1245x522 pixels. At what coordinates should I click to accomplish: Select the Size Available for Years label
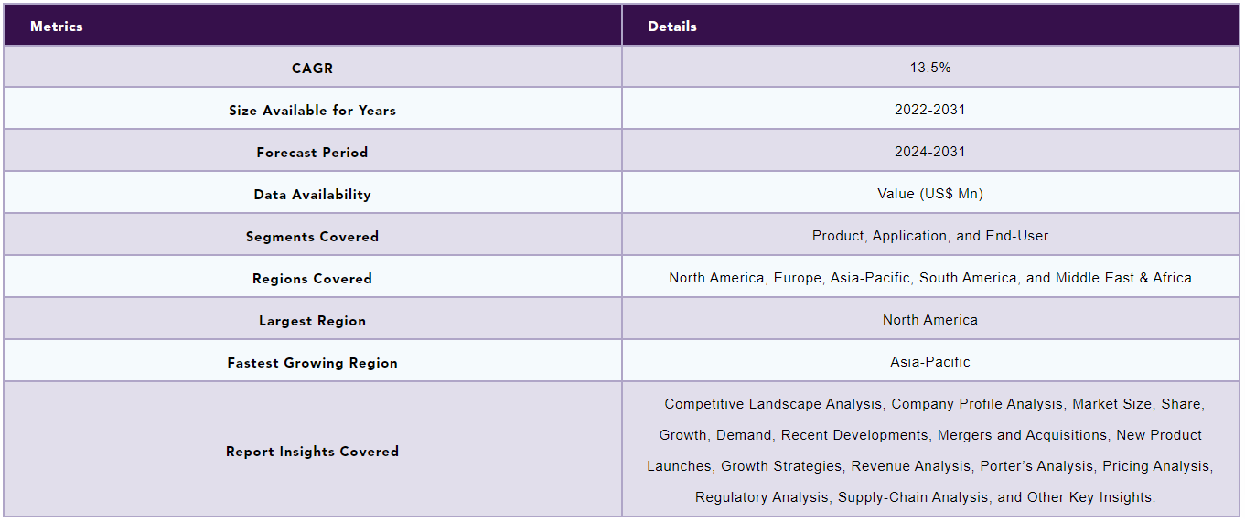tap(312, 111)
